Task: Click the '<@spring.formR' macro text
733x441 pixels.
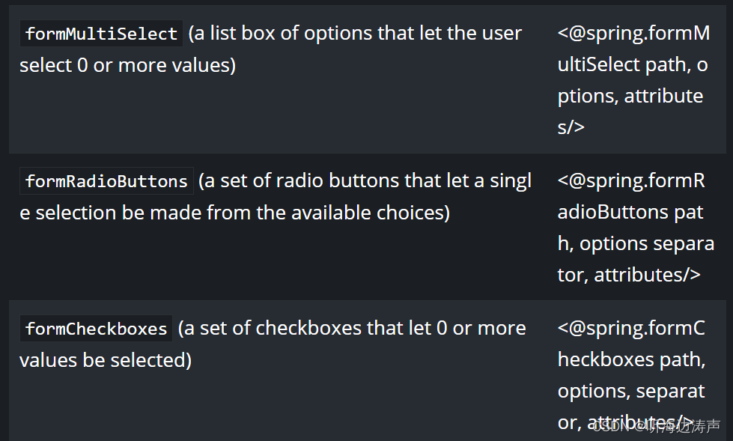Action: tap(631, 180)
